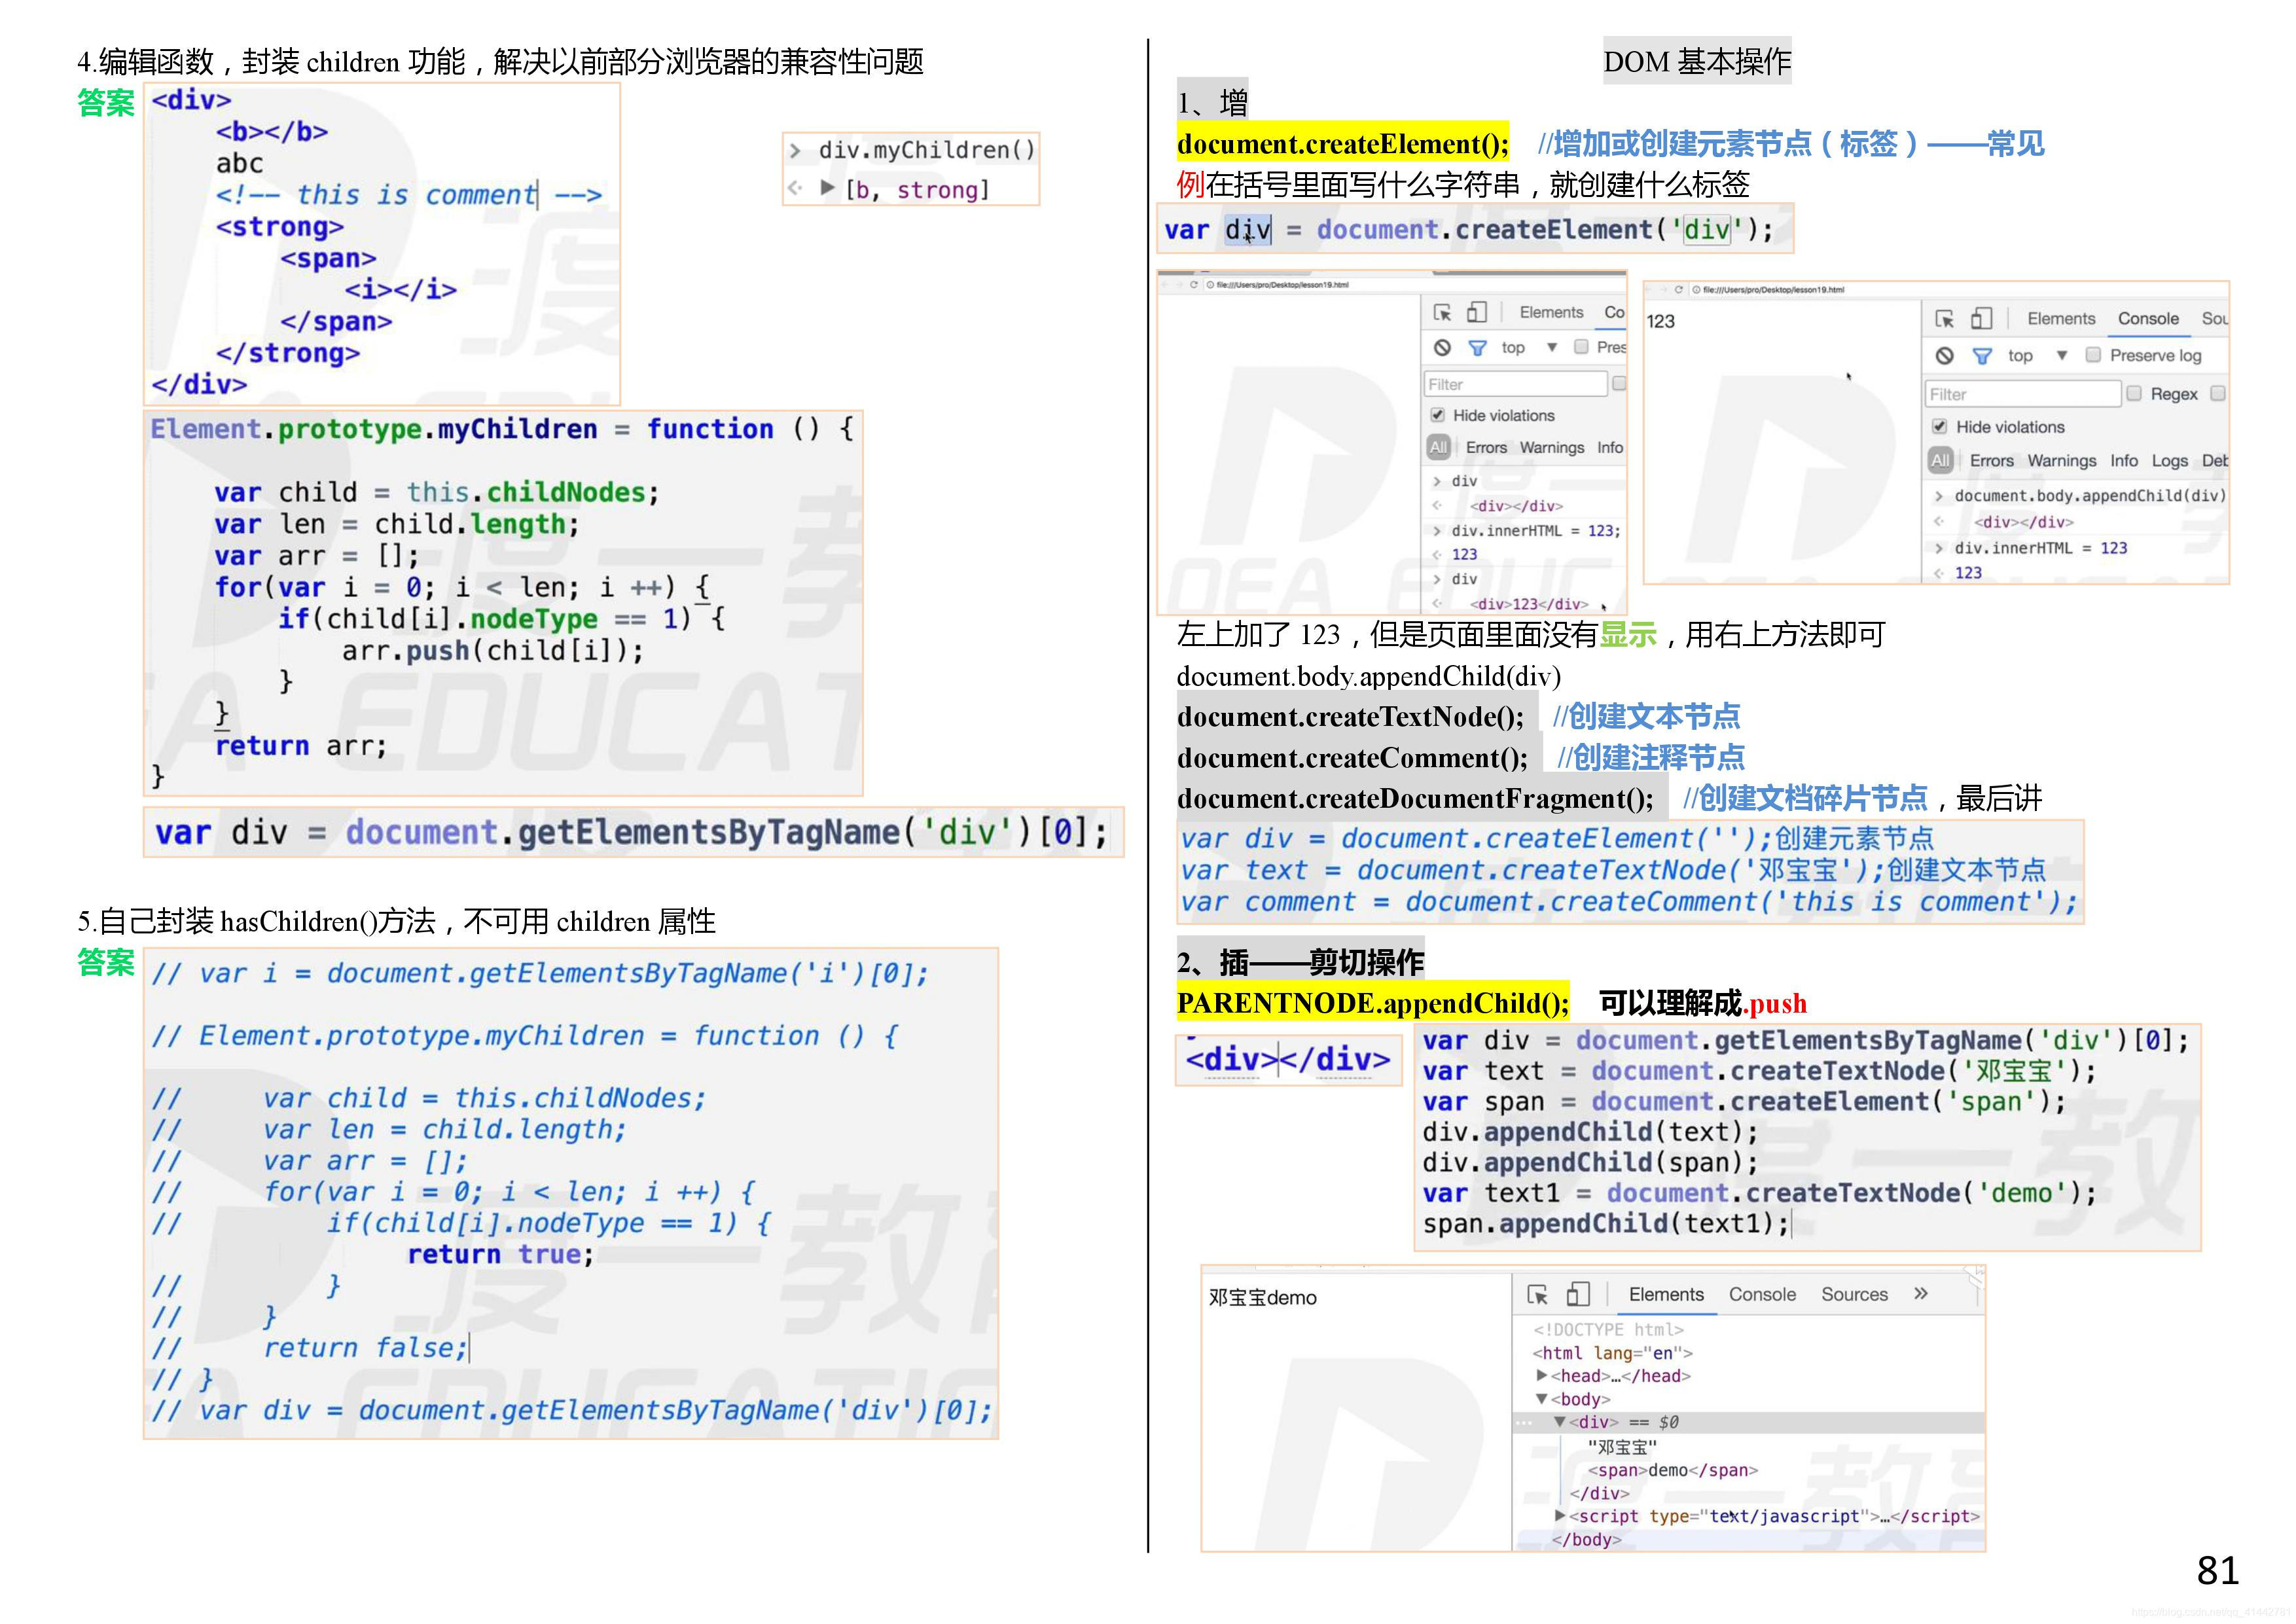Select <!DOCTYPE html> row in Elements tree
The height and width of the screenshot is (1624, 2296).
(1608, 1330)
